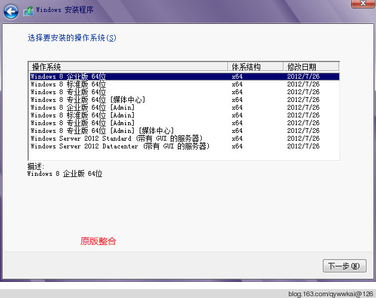Image resolution: width=376 pixels, height=298 pixels.
Task: Click the Windows 安装程序 setup icon
Action: pos(29,11)
